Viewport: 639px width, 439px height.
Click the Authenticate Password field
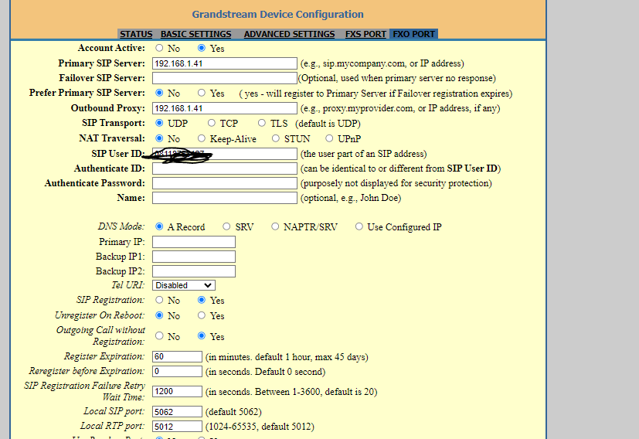click(x=225, y=183)
